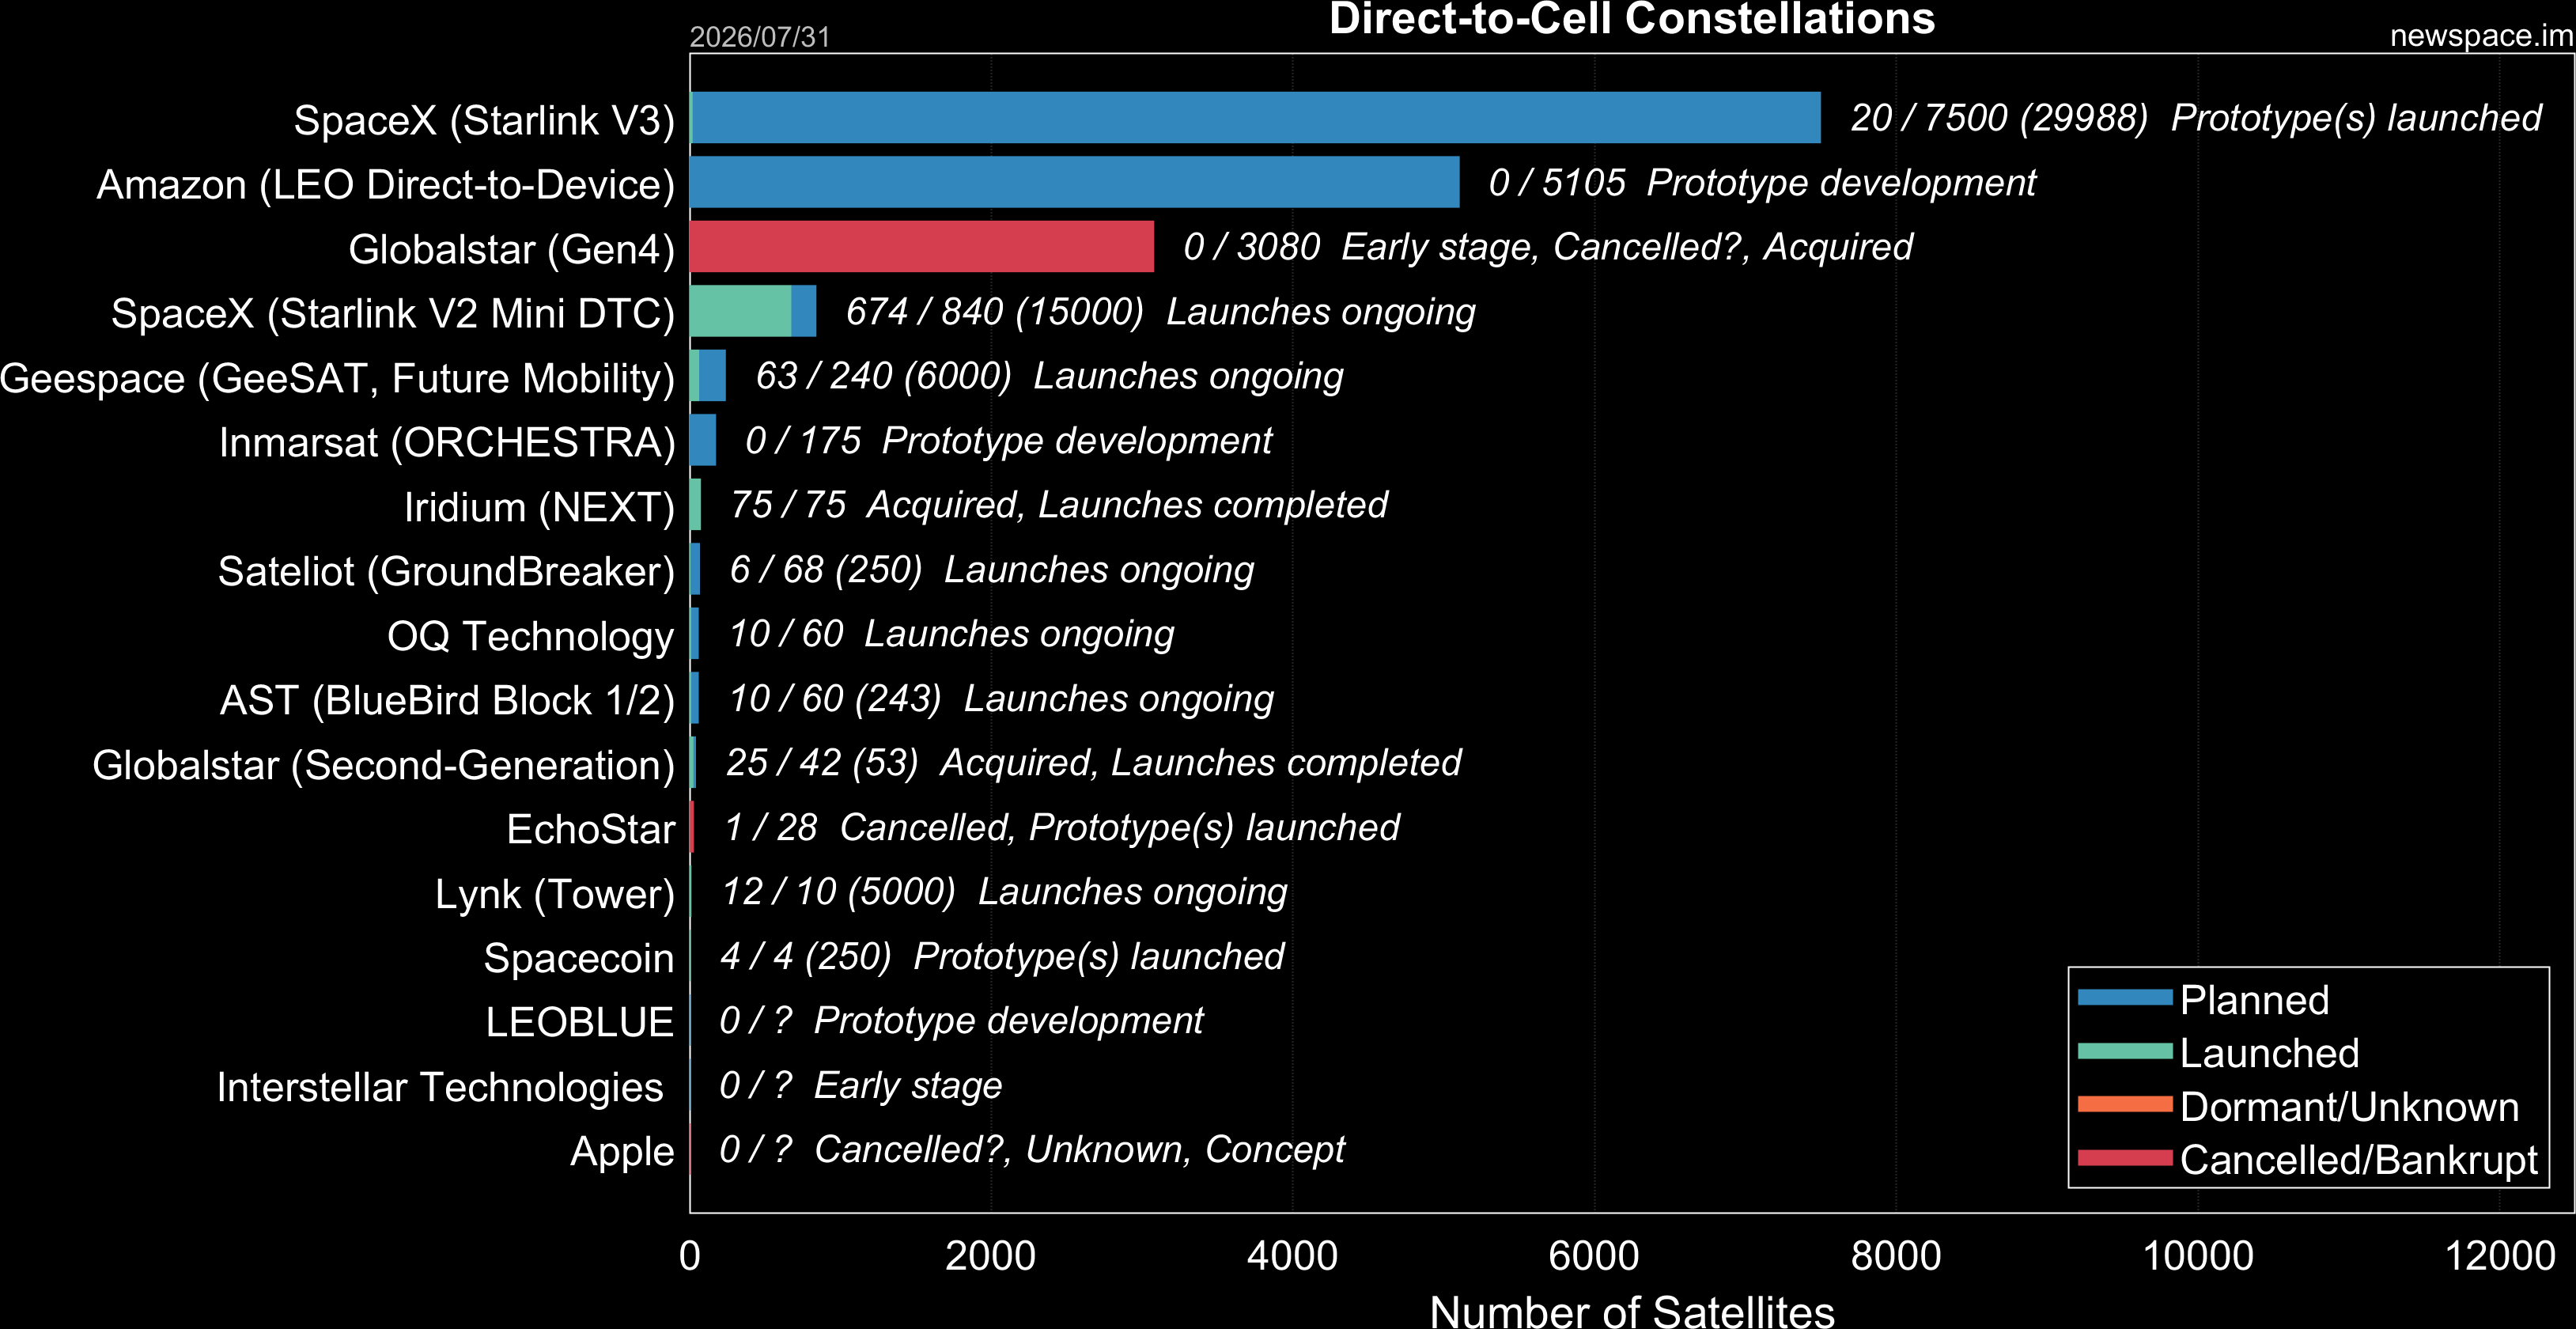Viewport: 2576px width, 1329px height.
Task: Click the x-axis tick label '10000'
Action: pyautogui.click(x=2198, y=1256)
